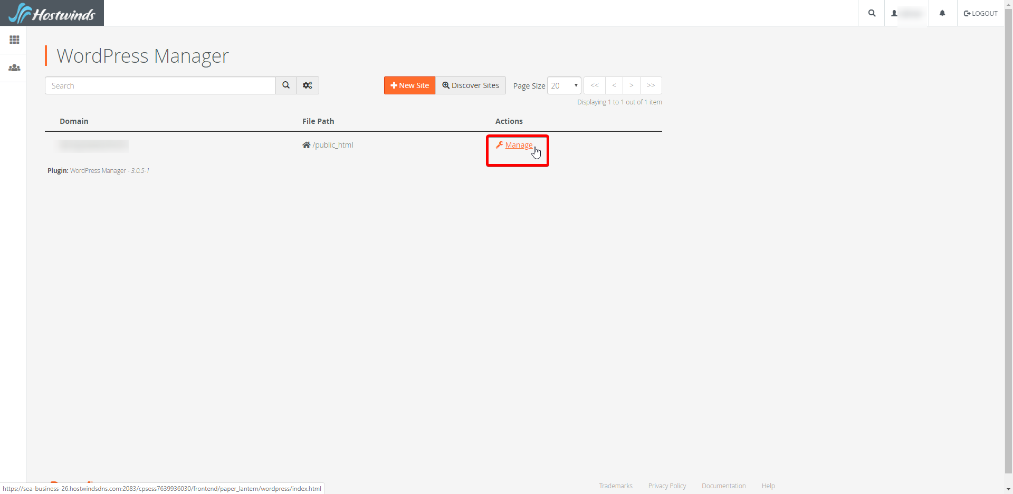
Task: Open the Page Size dropdown
Action: point(564,85)
